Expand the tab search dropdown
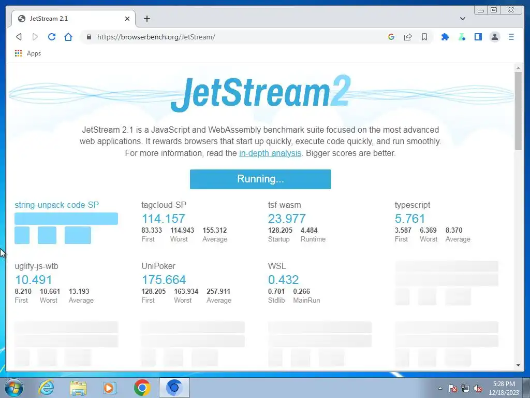This screenshot has height=398, width=530. pyautogui.click(x=462, y=19)
